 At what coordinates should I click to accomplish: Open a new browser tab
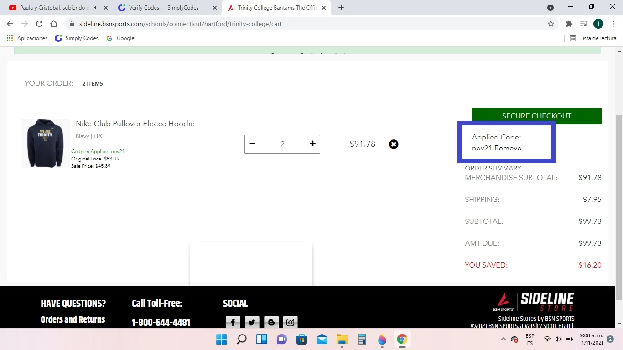point(341,8)
